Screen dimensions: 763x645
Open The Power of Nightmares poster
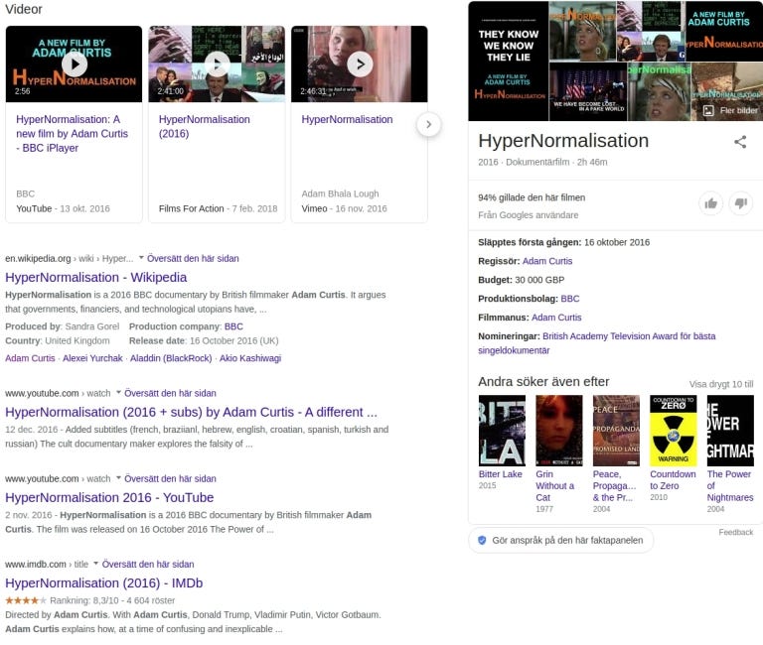coord(730,431)
